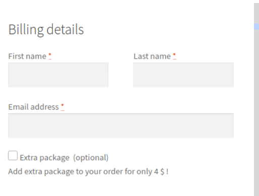259x196 pixels.
Task: Click the blue scrollbar thumb
Action: coord(256,27)
